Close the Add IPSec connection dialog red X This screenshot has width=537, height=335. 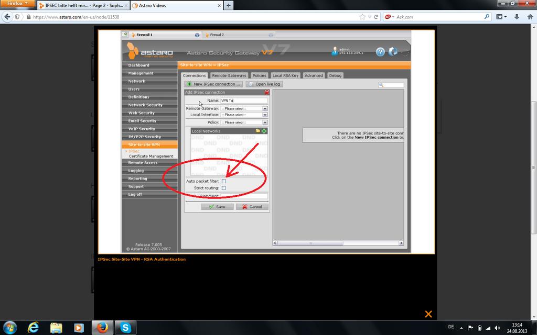click(x=267, y=92)
